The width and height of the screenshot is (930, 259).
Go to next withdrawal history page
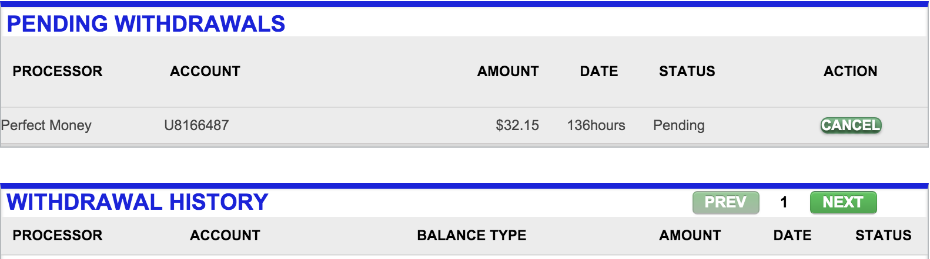click(843, 203)
